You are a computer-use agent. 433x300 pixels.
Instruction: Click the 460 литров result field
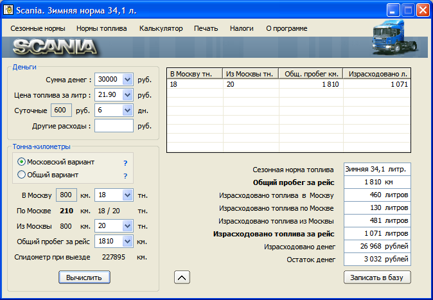377,195
